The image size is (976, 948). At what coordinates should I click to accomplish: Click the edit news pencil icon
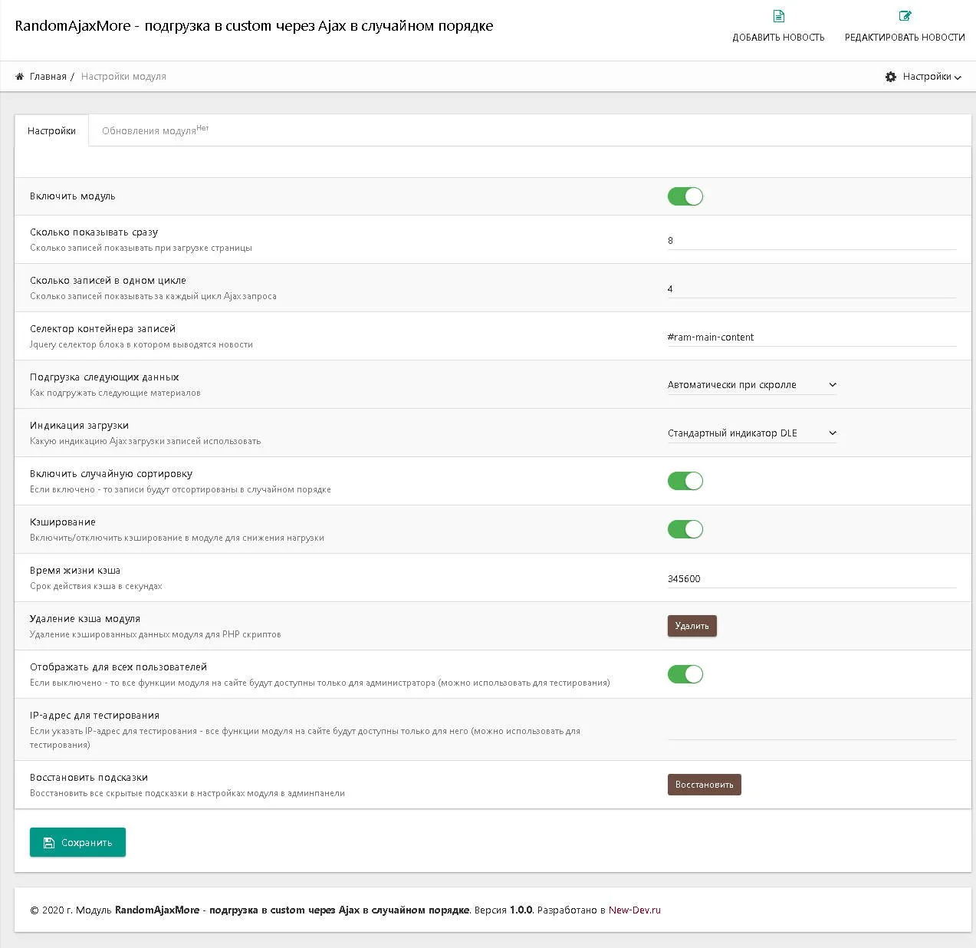click(x=905, y=16)
